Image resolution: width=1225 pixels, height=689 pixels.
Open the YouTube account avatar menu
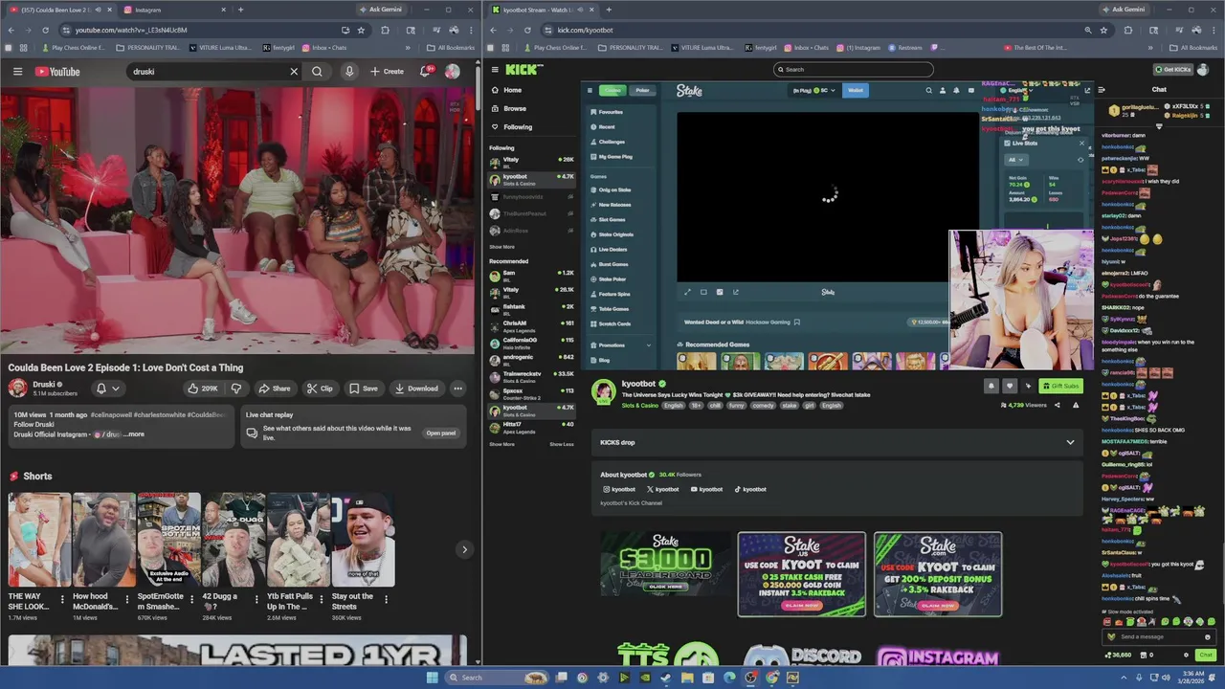453,72
